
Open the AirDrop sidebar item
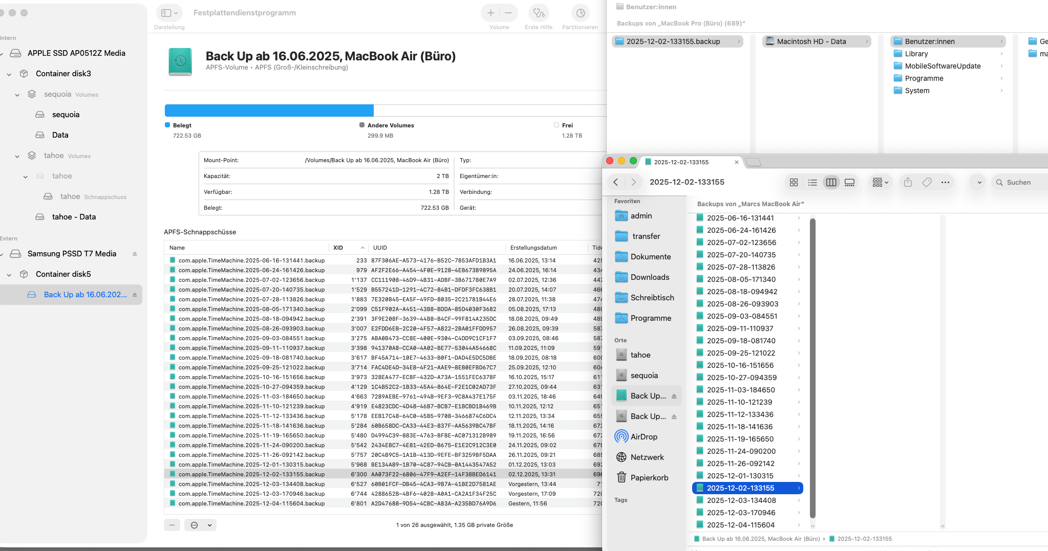(644, 437)
